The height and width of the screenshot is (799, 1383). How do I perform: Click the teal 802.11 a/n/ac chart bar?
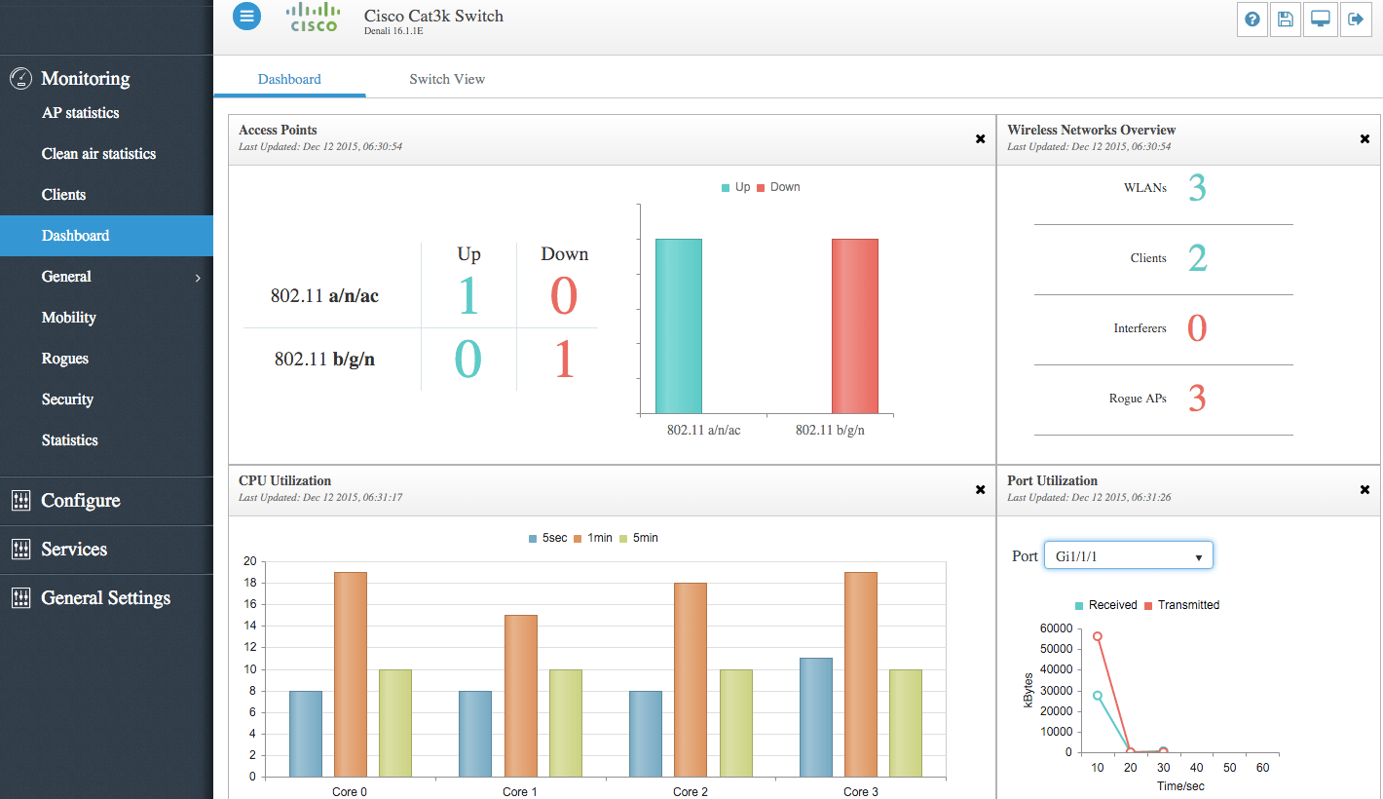(x=679, y=326)
